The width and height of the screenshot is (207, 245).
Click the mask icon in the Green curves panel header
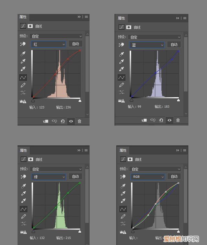[30, 159]
